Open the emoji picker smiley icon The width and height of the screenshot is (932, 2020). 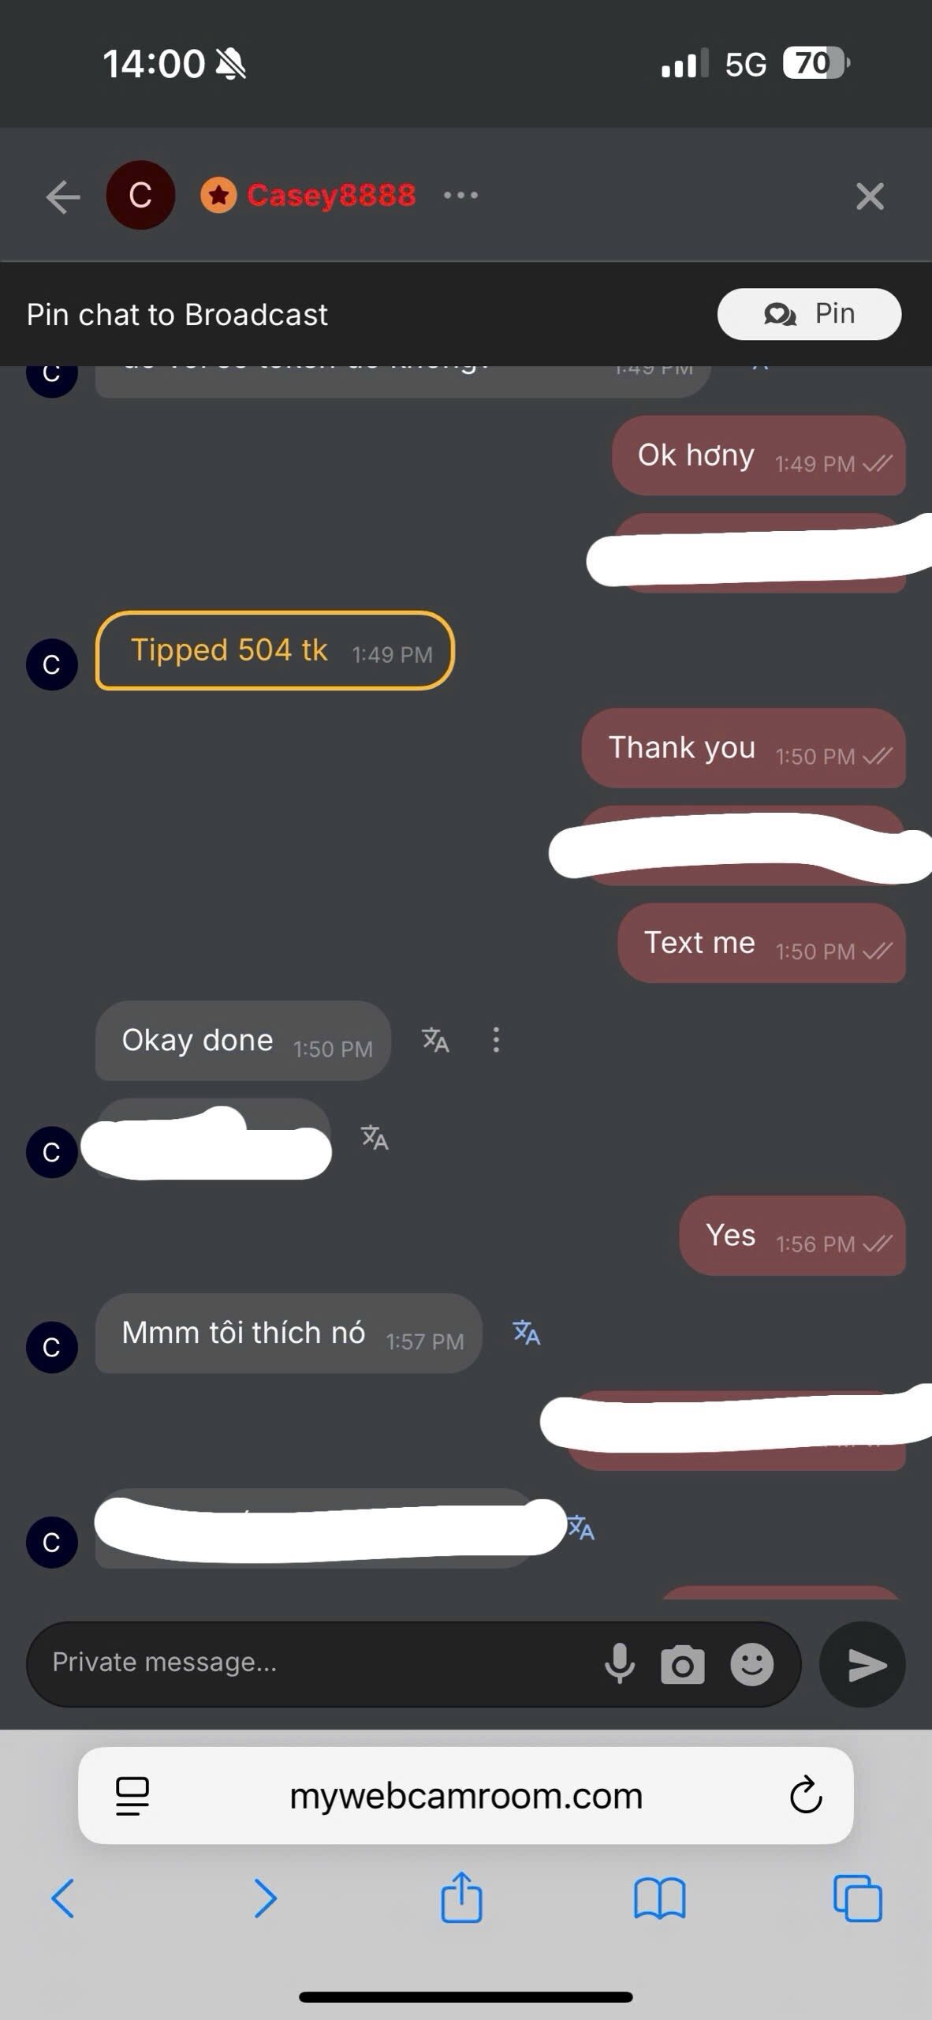[752, 1665]
